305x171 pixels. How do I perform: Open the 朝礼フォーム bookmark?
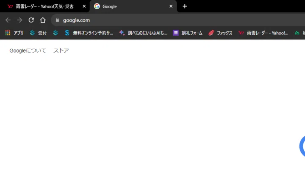pos(188,33)
